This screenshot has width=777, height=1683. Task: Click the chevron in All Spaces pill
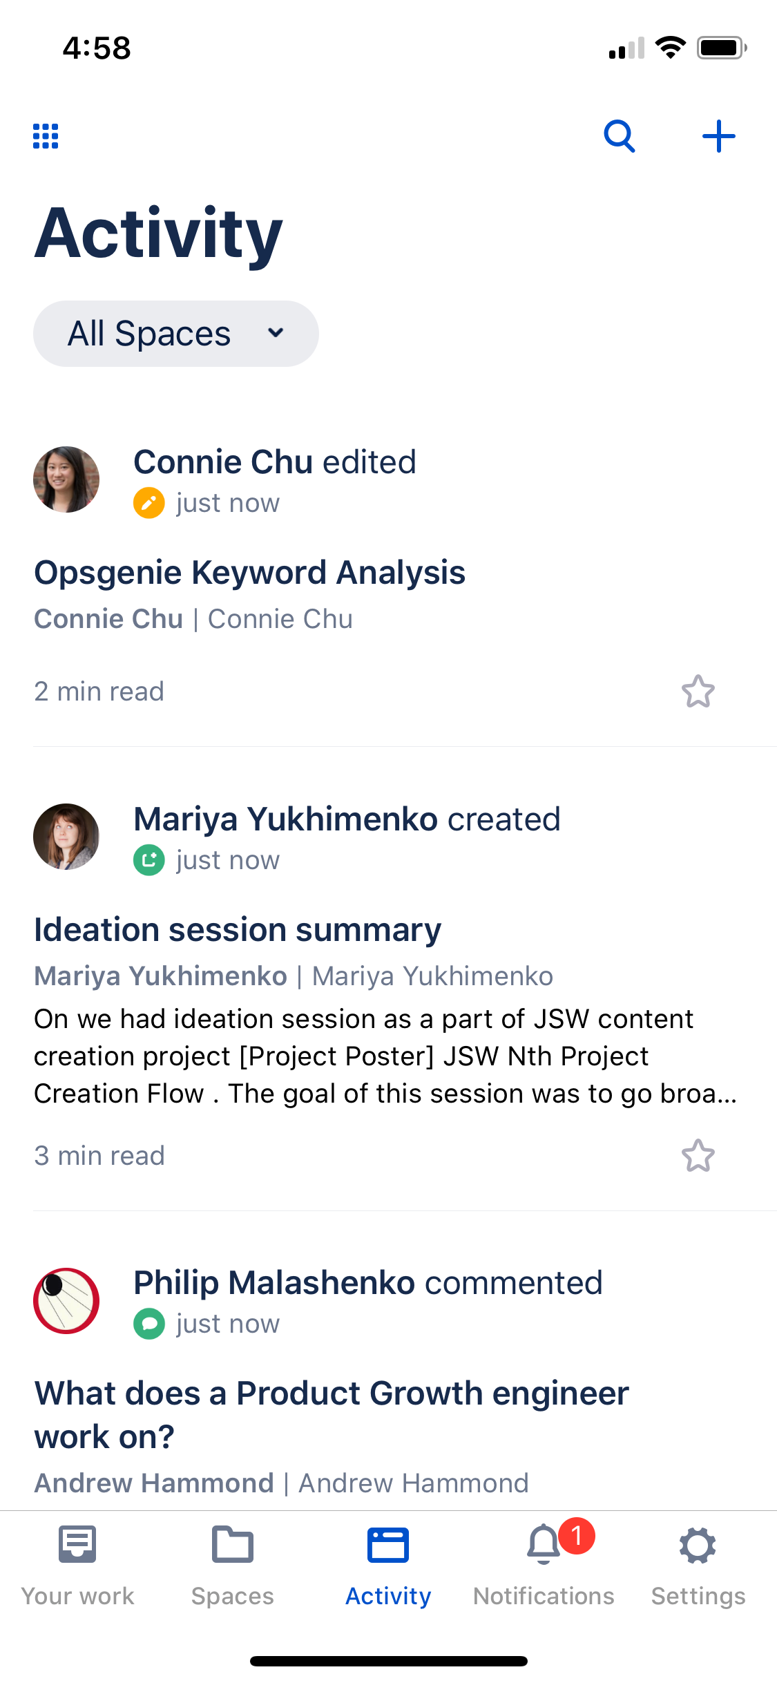[x=276, y=333]
